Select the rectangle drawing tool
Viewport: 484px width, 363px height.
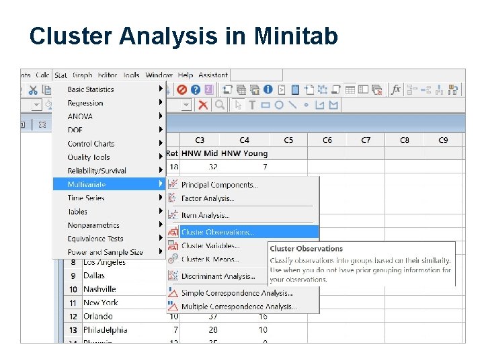pyautogui.click(x=266, y=106)
